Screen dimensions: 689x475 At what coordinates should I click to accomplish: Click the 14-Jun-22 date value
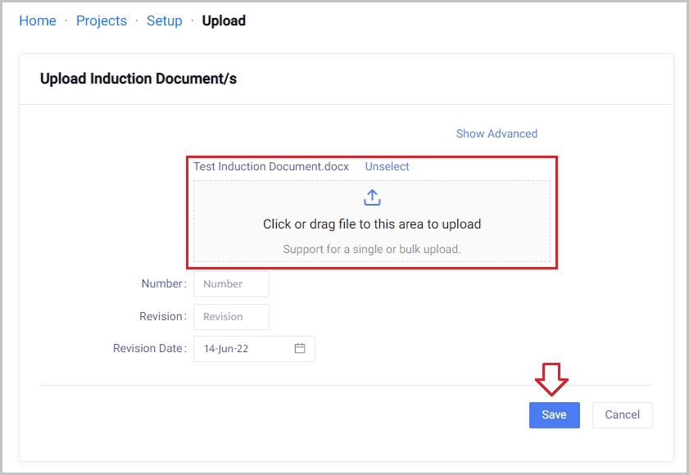[x=227, y=348]
